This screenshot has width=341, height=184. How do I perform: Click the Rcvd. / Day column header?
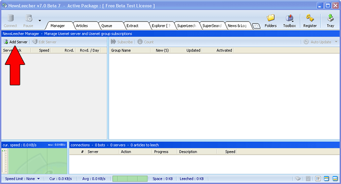[x=89, y=50]
